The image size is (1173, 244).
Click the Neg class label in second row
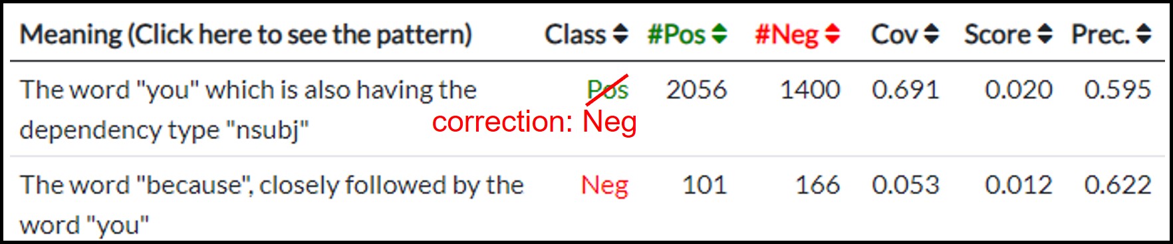pyautogui.click(x=604, y=185)
